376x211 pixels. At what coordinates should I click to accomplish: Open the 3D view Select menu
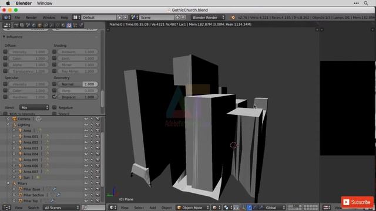[139, 207]
